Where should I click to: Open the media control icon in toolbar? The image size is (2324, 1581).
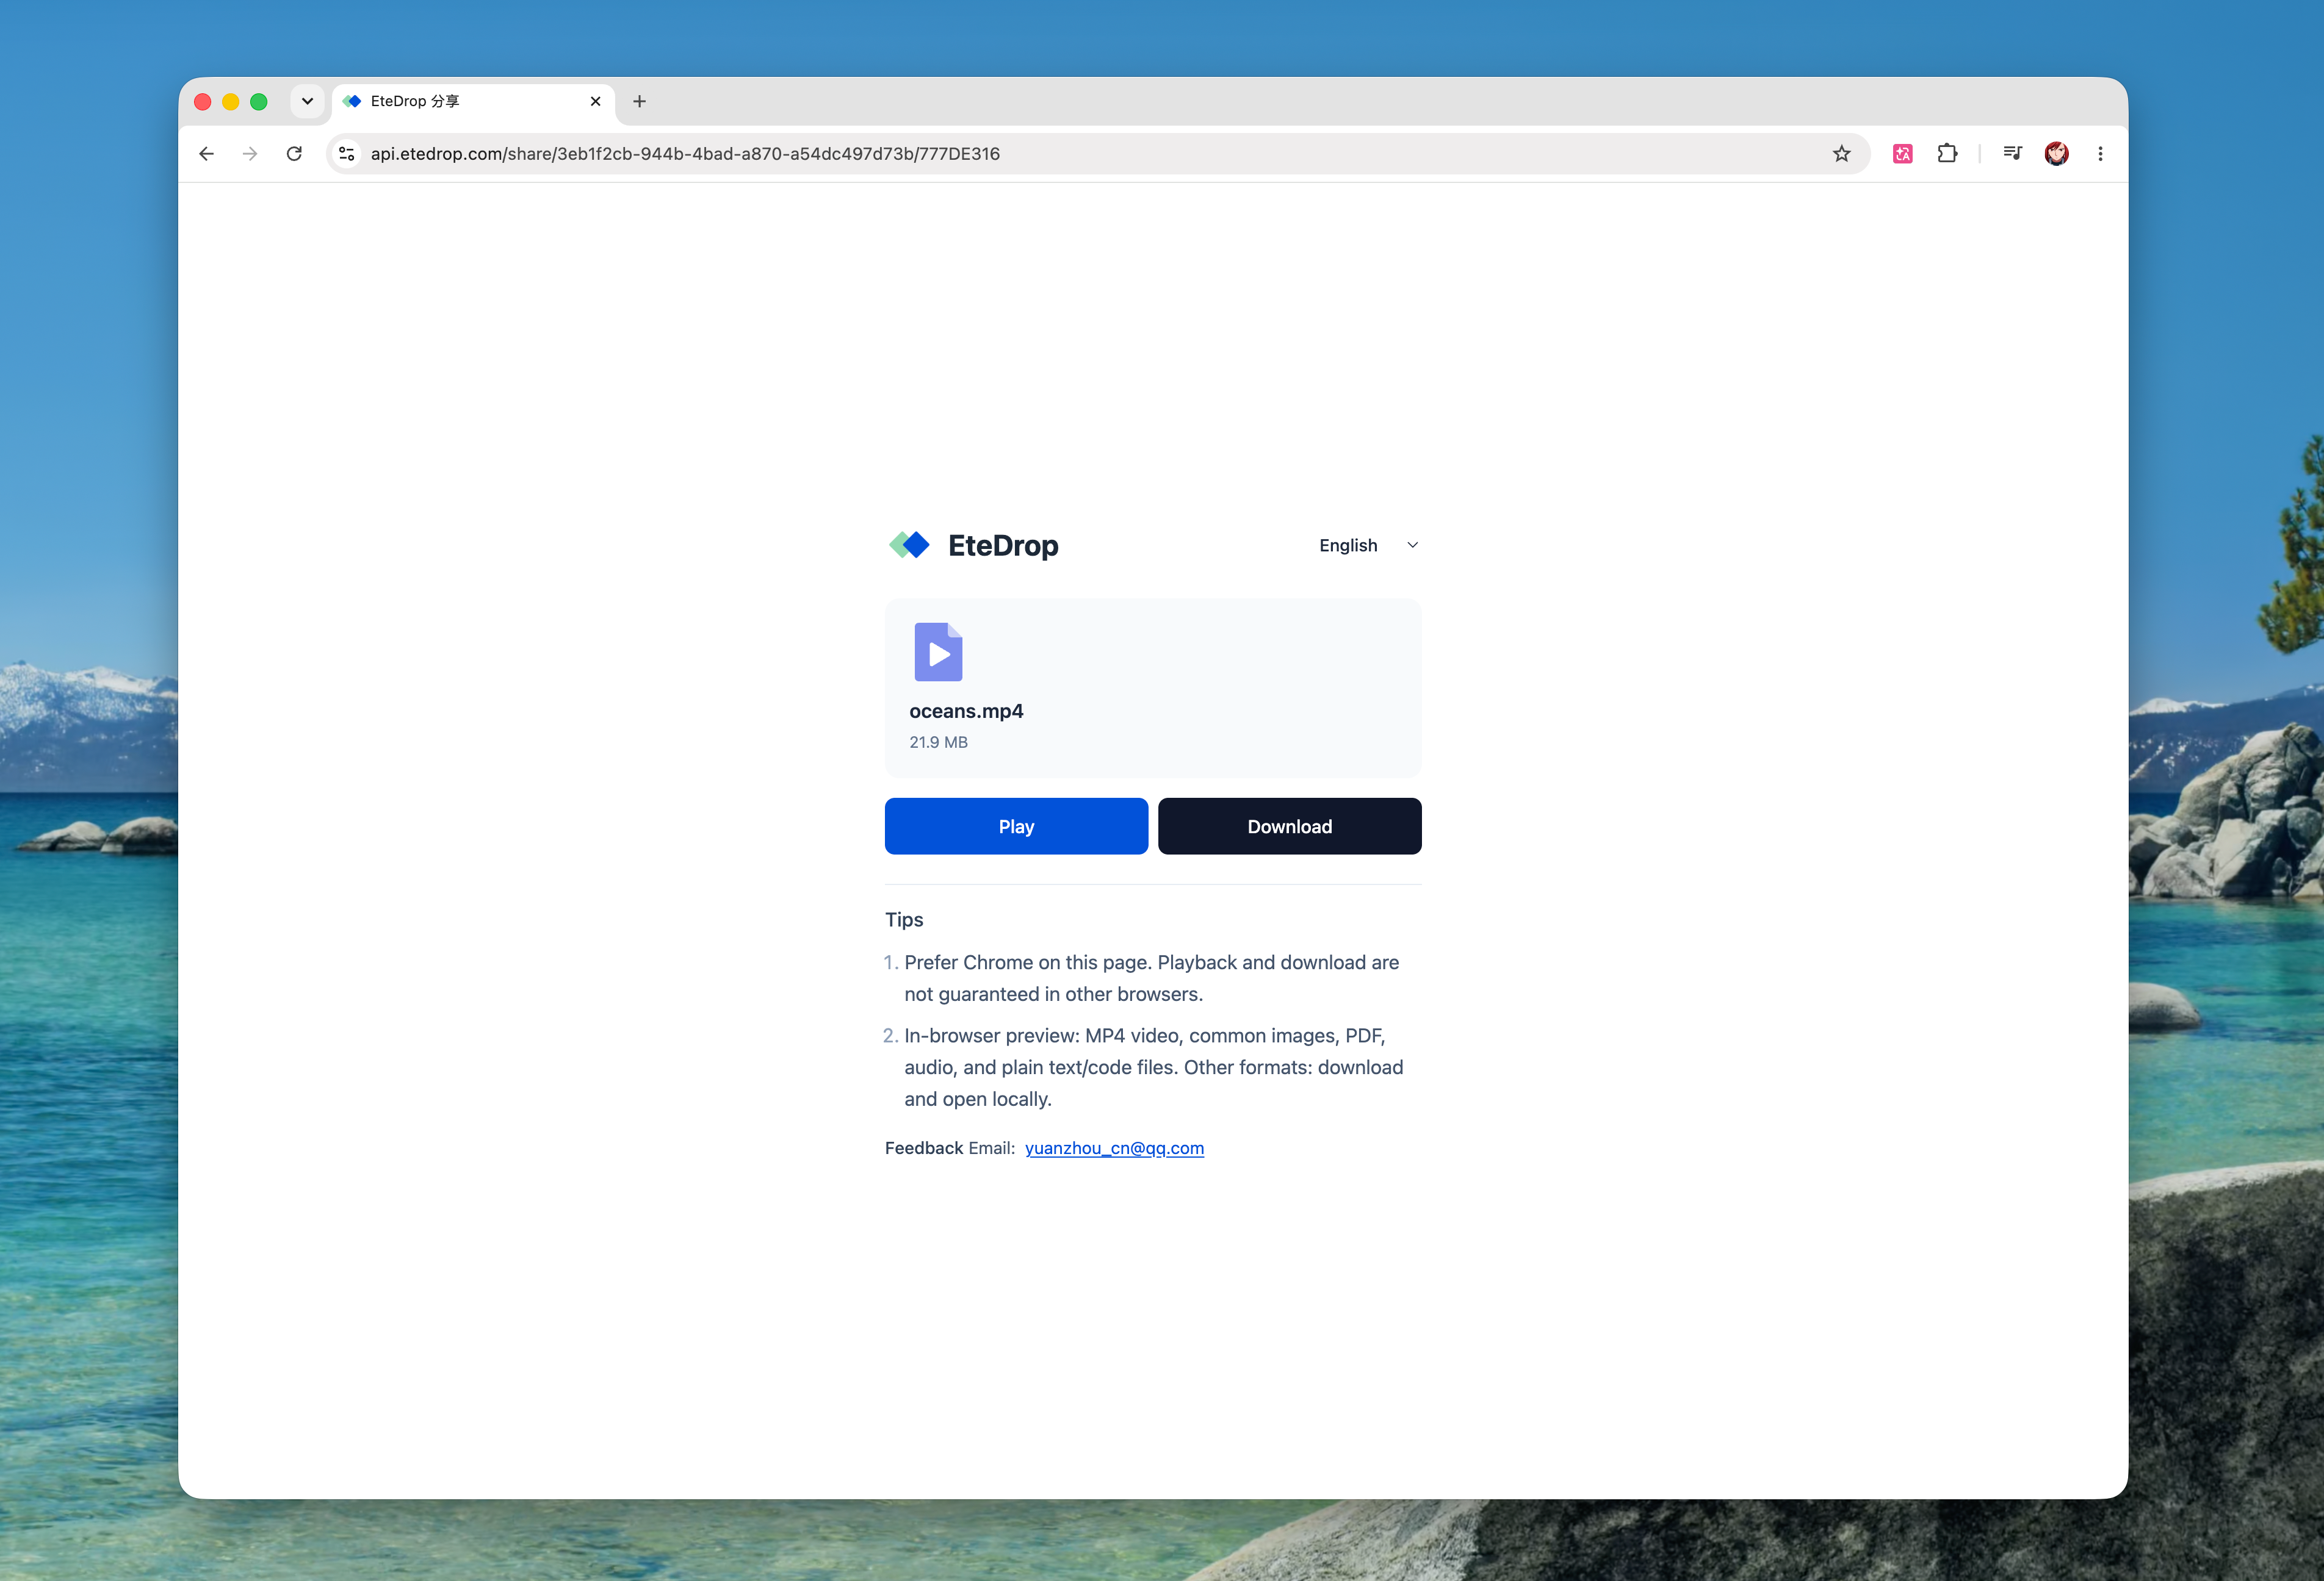(2012, 153)
